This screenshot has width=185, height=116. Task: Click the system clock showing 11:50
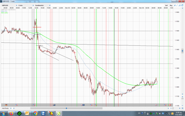click(178, 114)
